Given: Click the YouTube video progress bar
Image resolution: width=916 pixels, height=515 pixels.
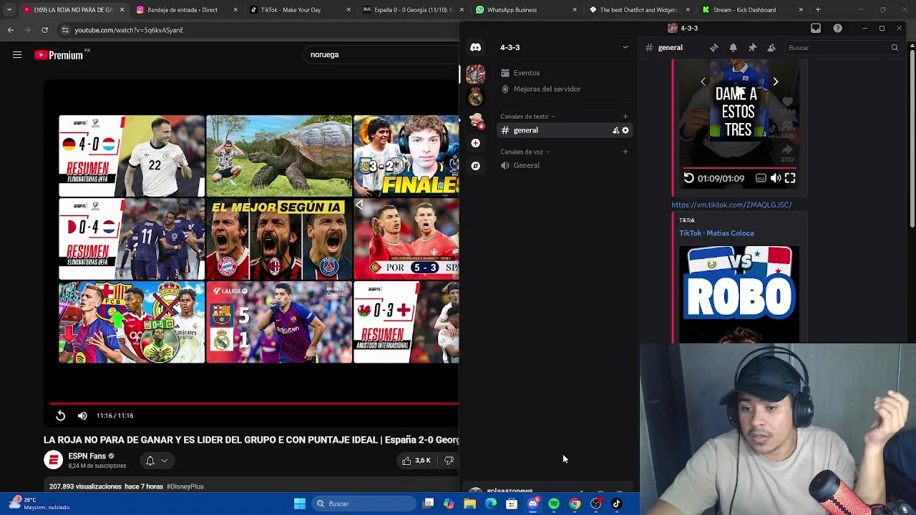Looking at the screenshot, I should (x=254, y=403).
